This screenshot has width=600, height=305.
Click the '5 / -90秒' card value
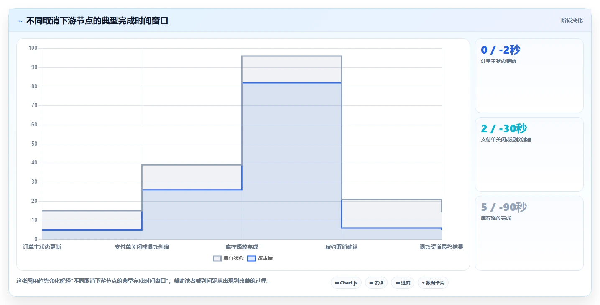pos(504,207)
